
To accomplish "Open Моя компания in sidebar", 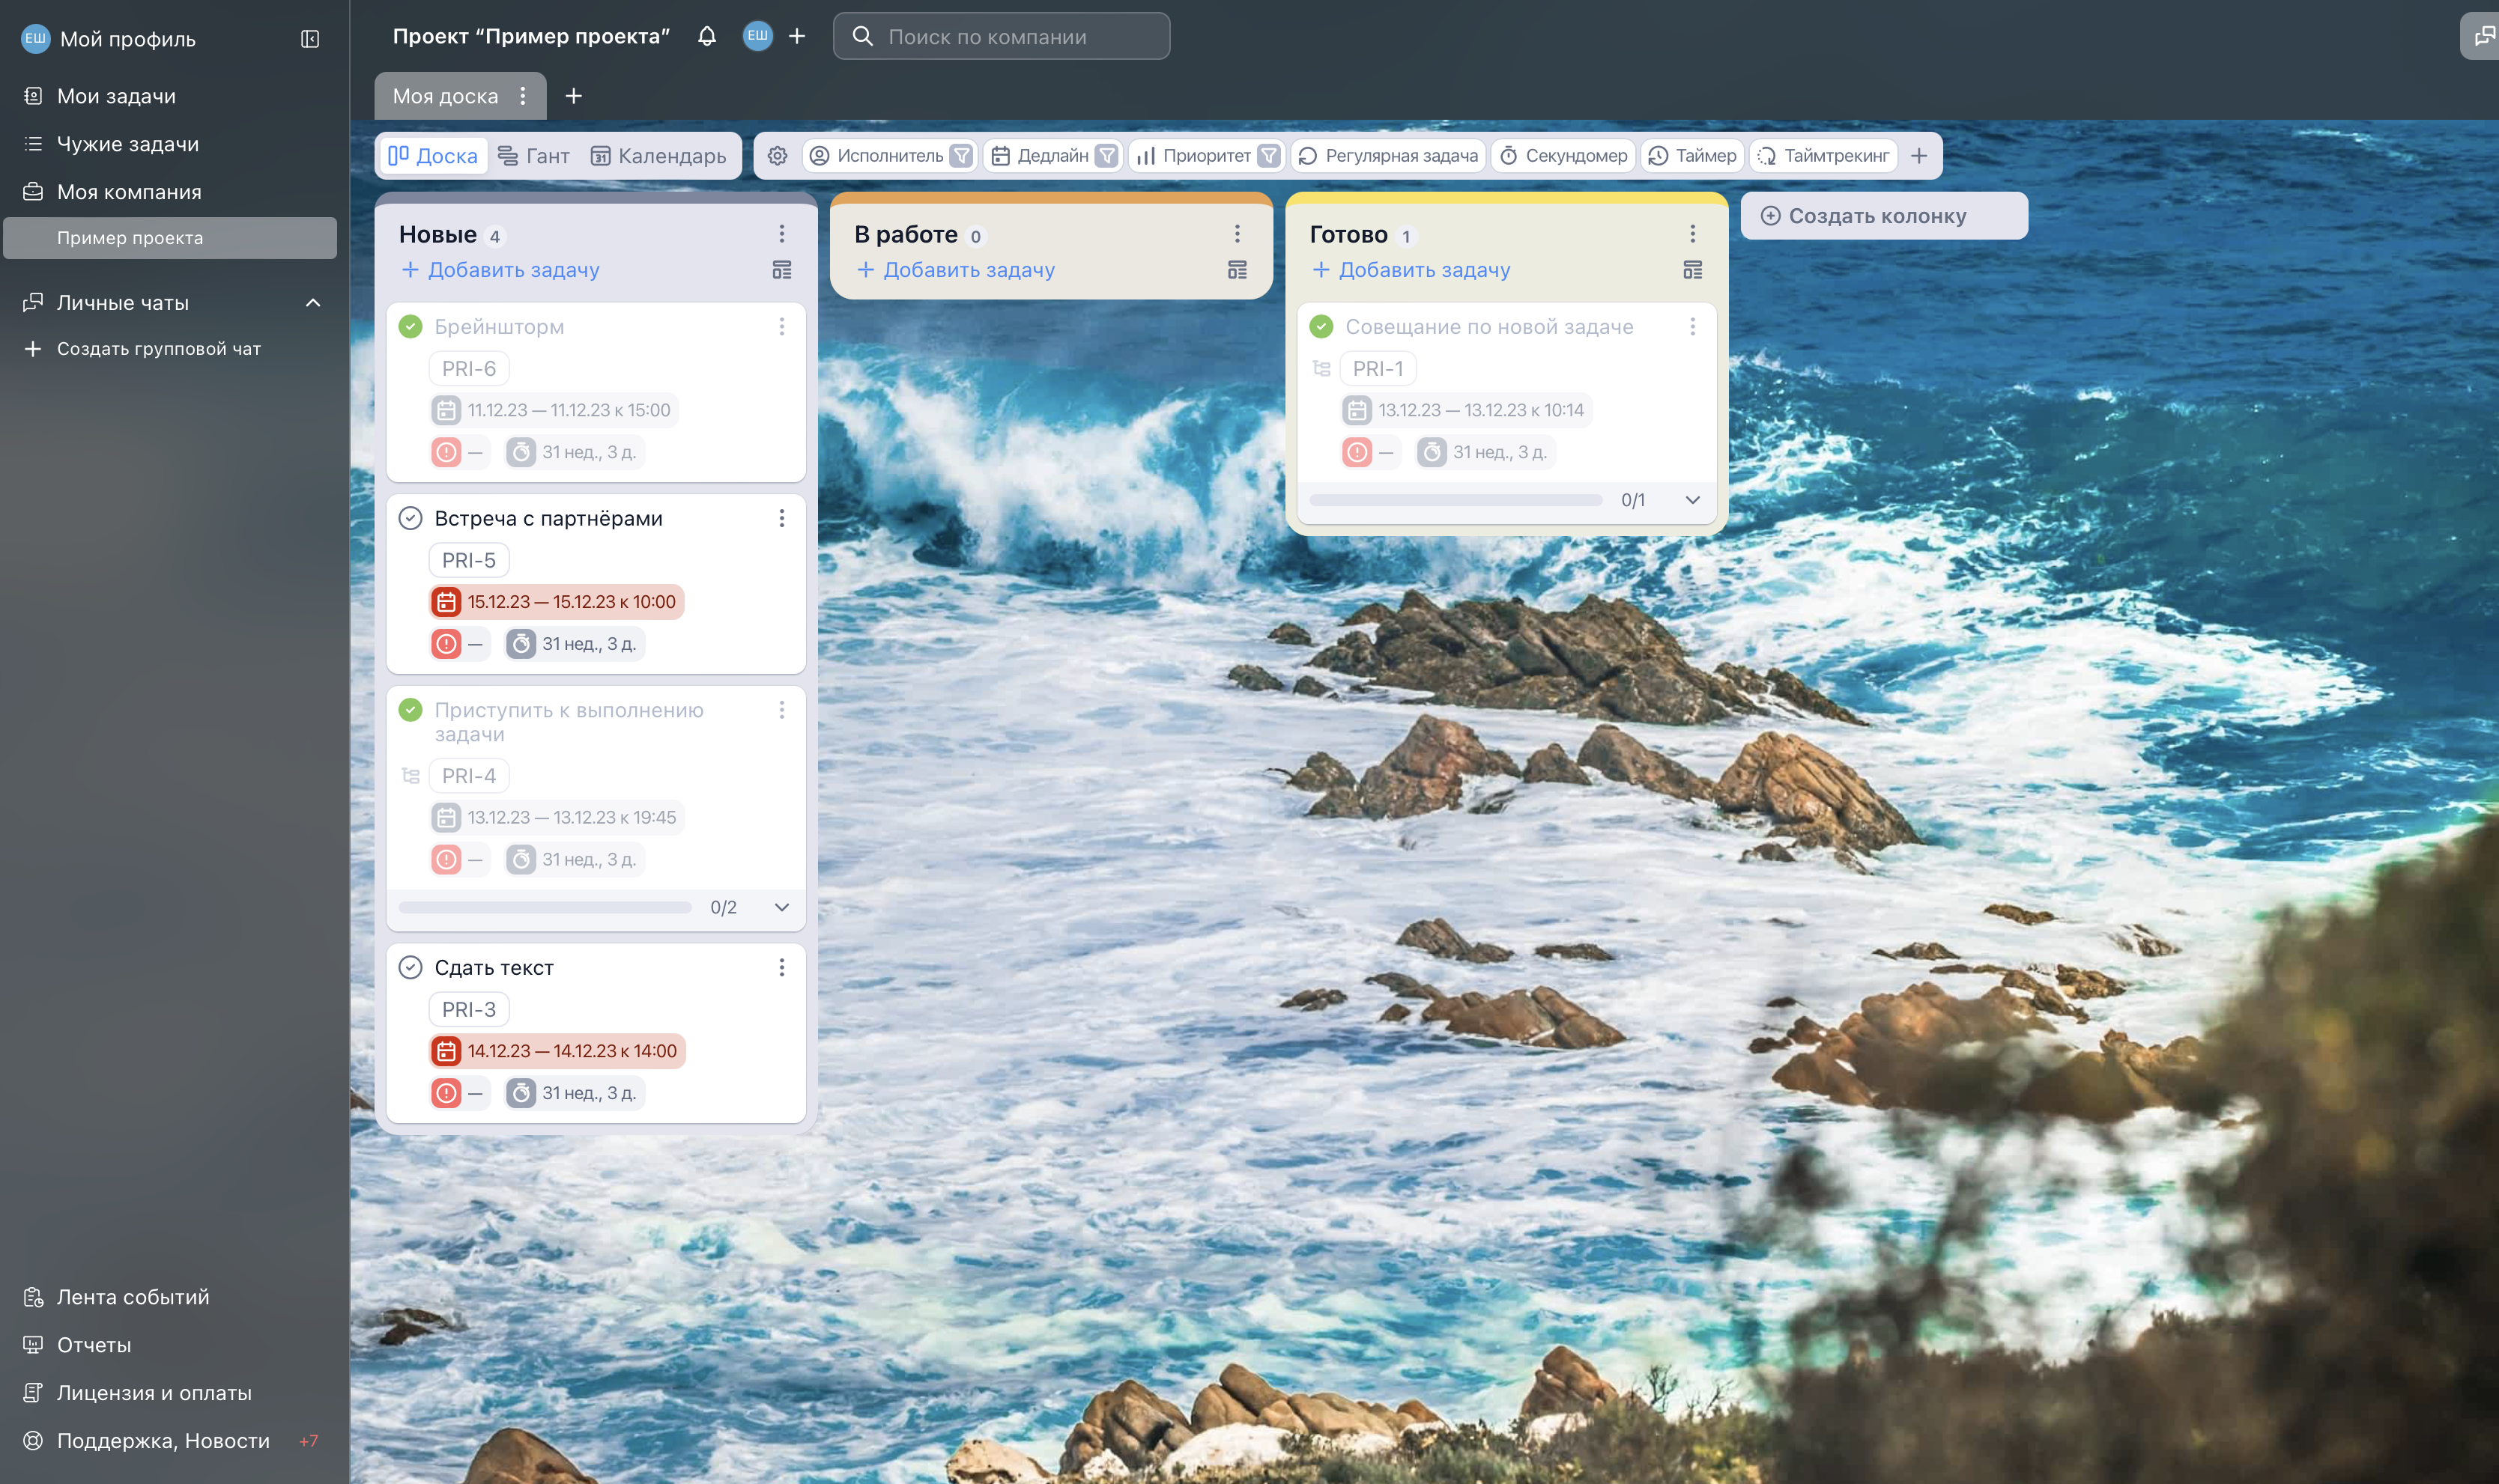I will click(129, 192).
